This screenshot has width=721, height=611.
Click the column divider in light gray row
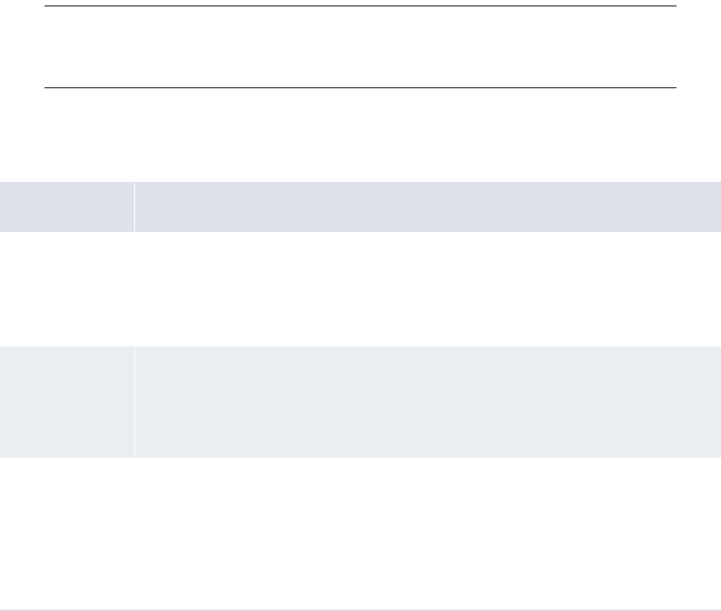point(134,402)
